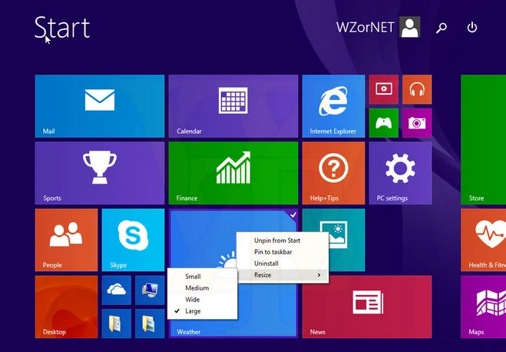506x352 pixels.
Task: Open the OneDrive cloud tile
Action: point(117,290)
